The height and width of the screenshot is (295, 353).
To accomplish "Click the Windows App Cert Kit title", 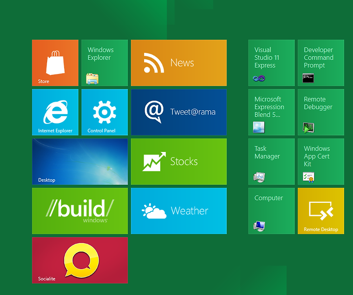I will (x=317, y=156).
